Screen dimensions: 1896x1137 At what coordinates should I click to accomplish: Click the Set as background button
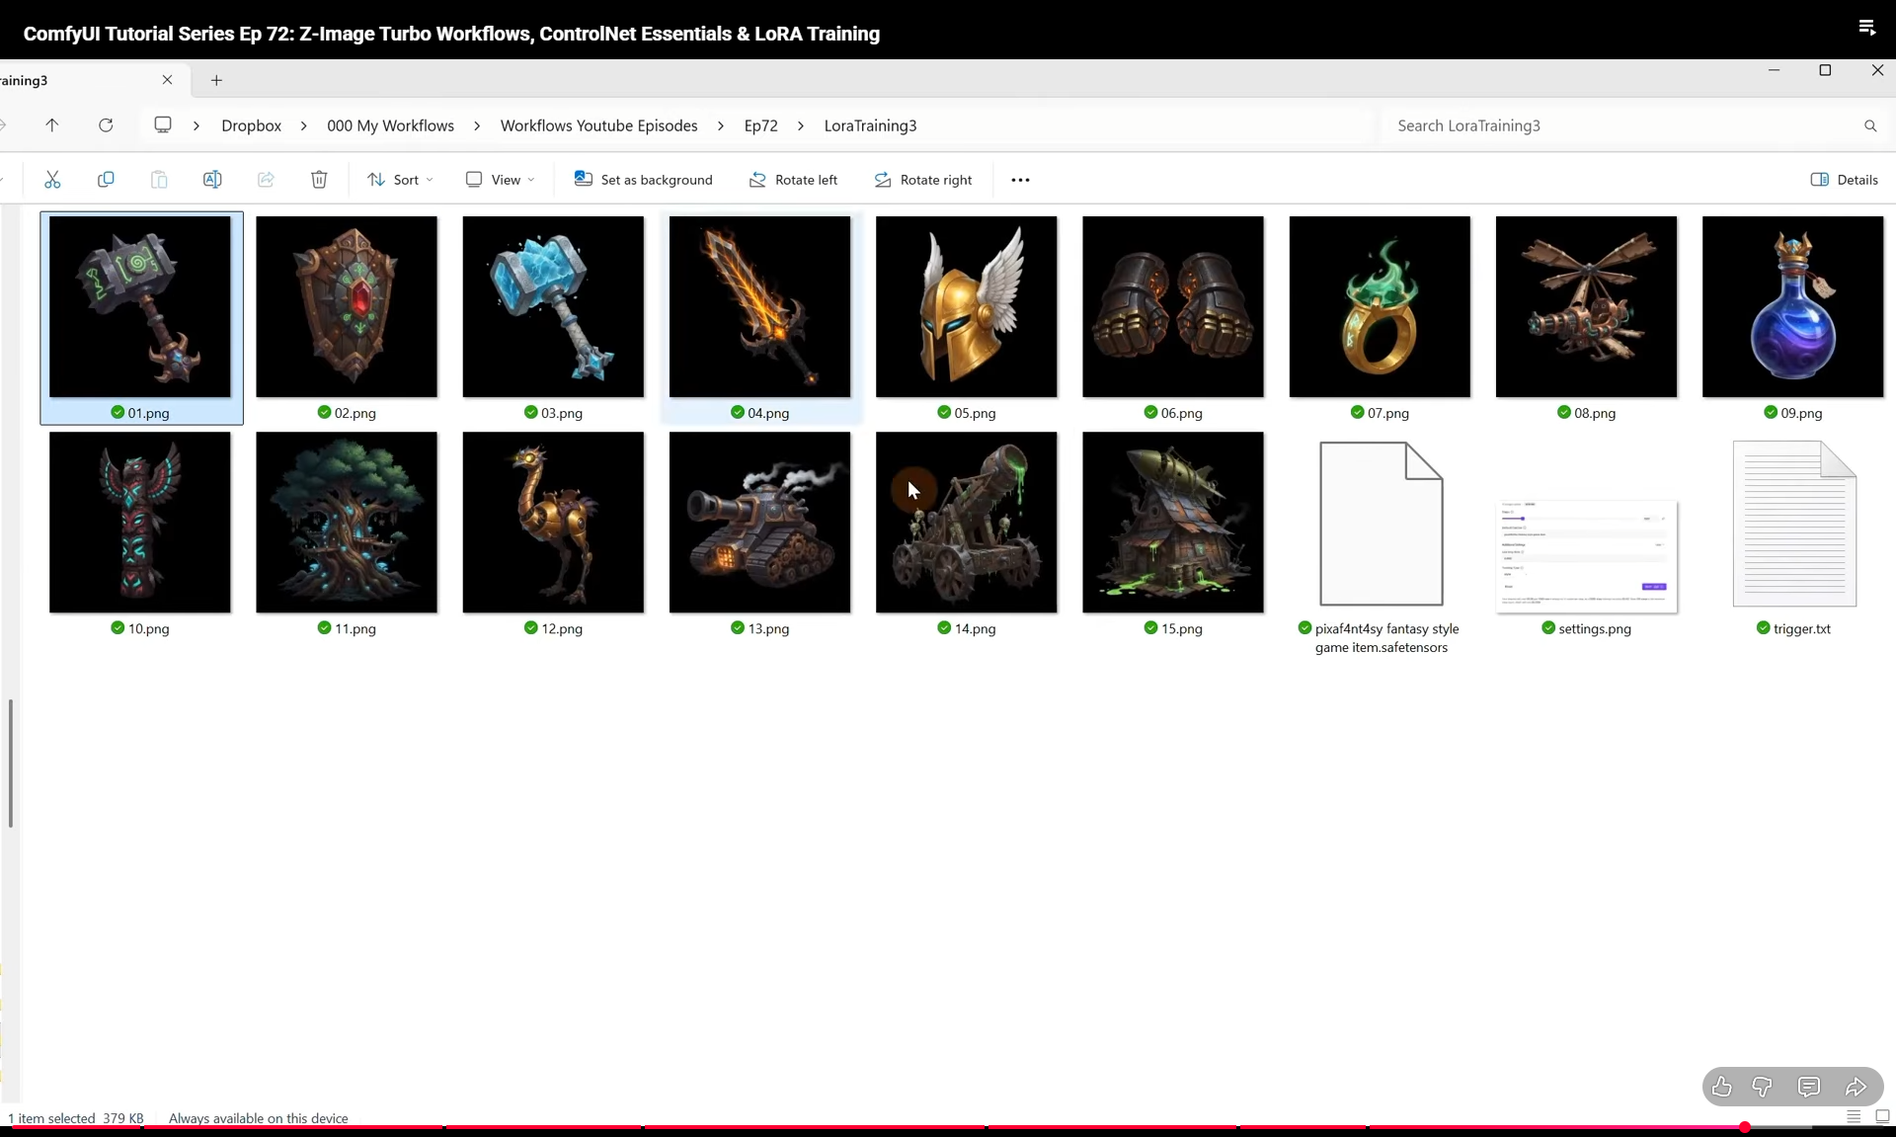[643, 179]
